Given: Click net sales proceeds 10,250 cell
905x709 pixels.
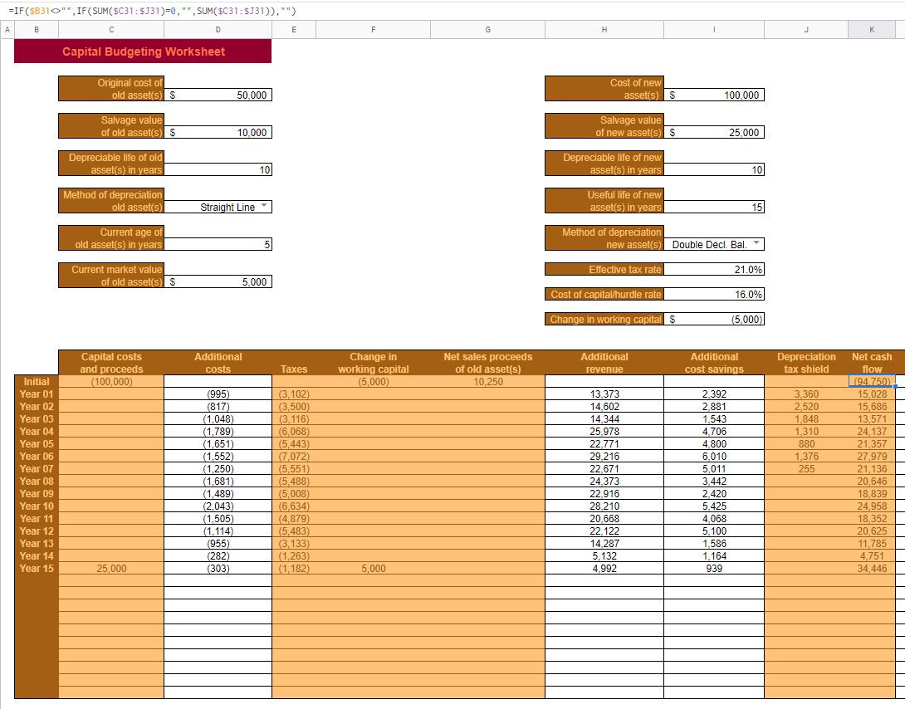Looking at the screenshot, I should pos(487,381).
